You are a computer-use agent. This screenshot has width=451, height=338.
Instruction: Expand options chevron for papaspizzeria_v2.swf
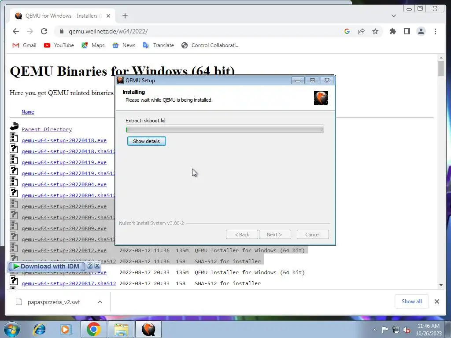pyautogui.click(x=100, y=302)
